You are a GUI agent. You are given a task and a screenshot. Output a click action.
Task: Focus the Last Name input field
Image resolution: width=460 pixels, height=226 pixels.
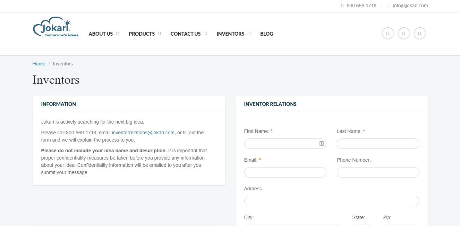378,144
